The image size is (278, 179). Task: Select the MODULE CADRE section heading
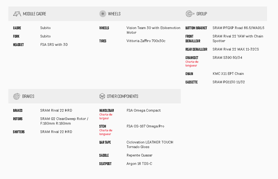click(x=34, y=14)
